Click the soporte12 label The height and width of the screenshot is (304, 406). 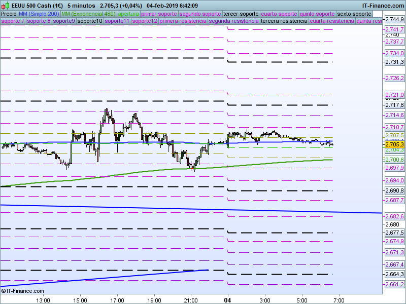click(145, 21)
